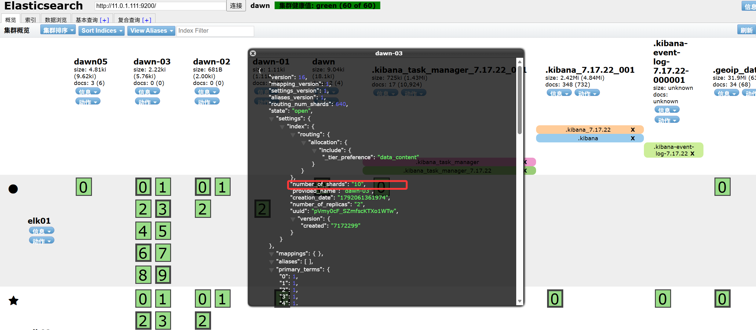756x330 pixels.
Task: Collapse the "settings" JSON node
Action: (x=271, y=119)
